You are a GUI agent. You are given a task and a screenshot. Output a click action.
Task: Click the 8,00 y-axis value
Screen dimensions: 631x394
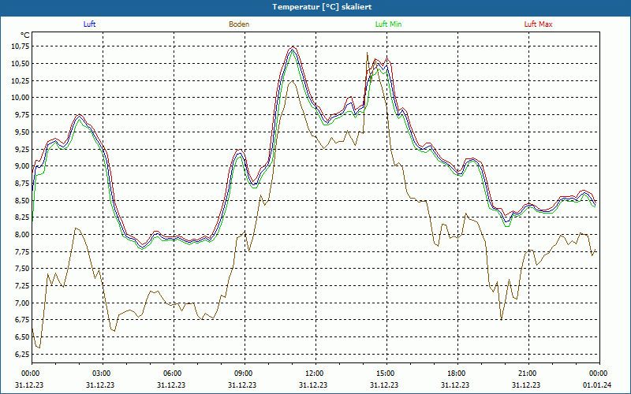[23, 234]
